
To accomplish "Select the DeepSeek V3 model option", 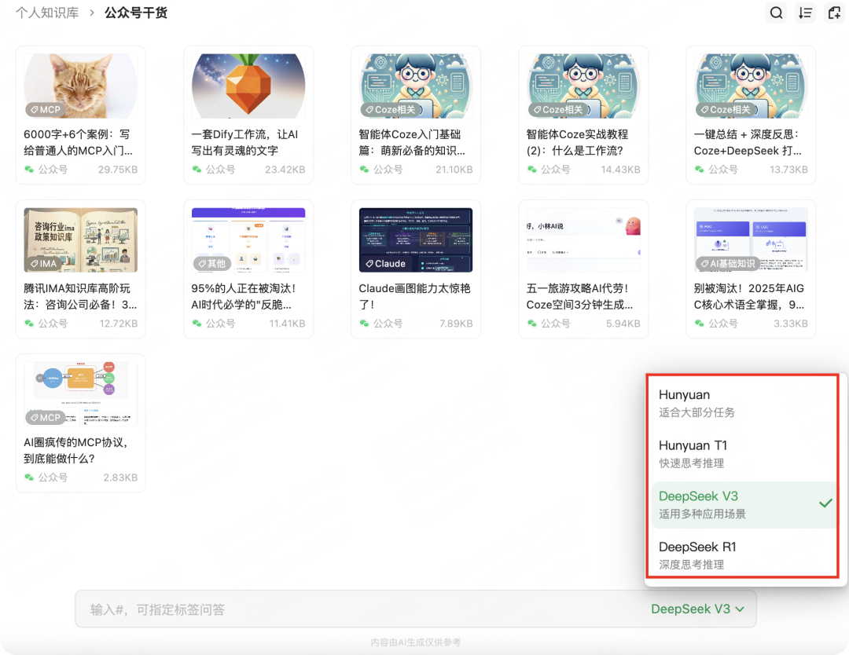I will pos(744,505).
